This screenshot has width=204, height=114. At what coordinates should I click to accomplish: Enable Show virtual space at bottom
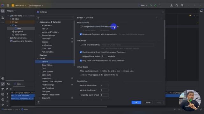tap(81, 75)
